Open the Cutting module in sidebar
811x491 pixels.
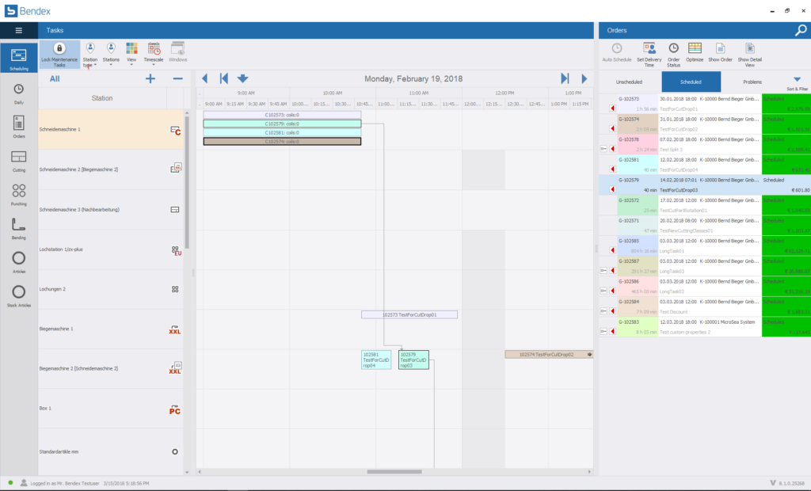click(19, 160)
